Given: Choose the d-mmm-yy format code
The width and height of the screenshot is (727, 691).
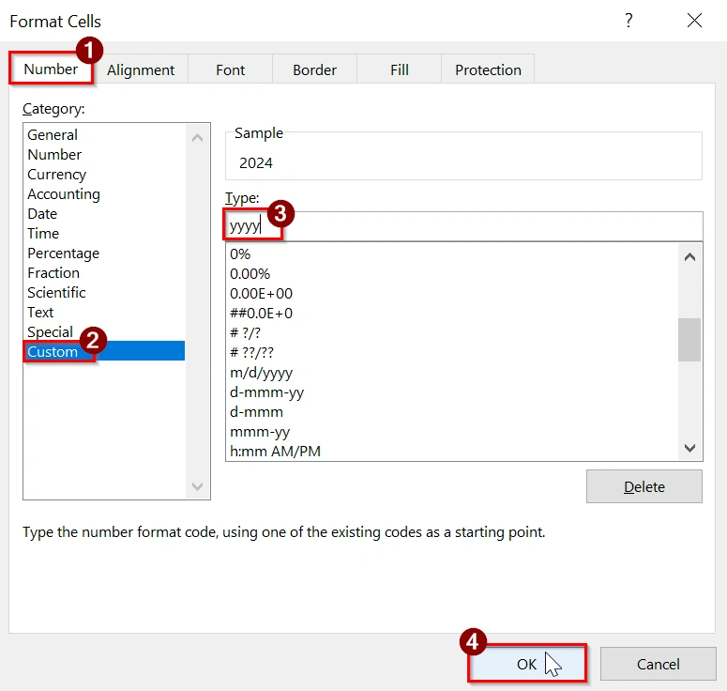Looking at the screenshot, I should click(x=266, y=392).
